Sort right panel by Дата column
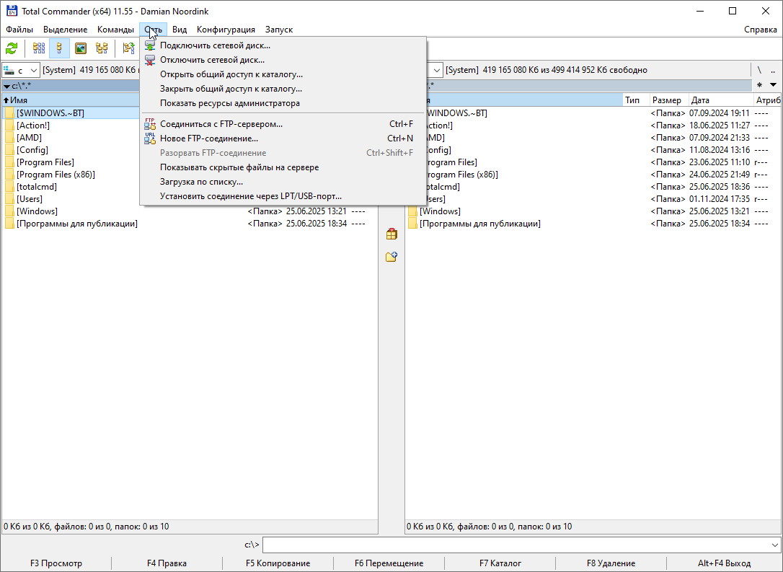This screenshot has width=783, height=572. click(721, 100)
